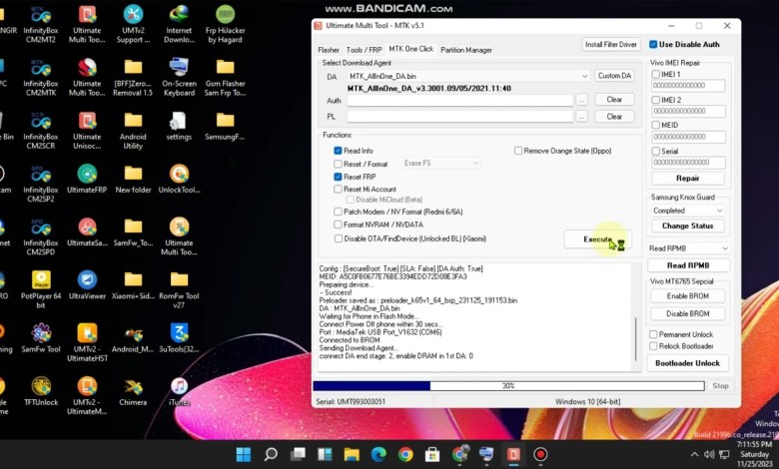The height and width of the screenshot is (469, 779).
Task: Toggle the Use Disable Auth checkbox
Action: pyautogui.click(x=653, y=44)
